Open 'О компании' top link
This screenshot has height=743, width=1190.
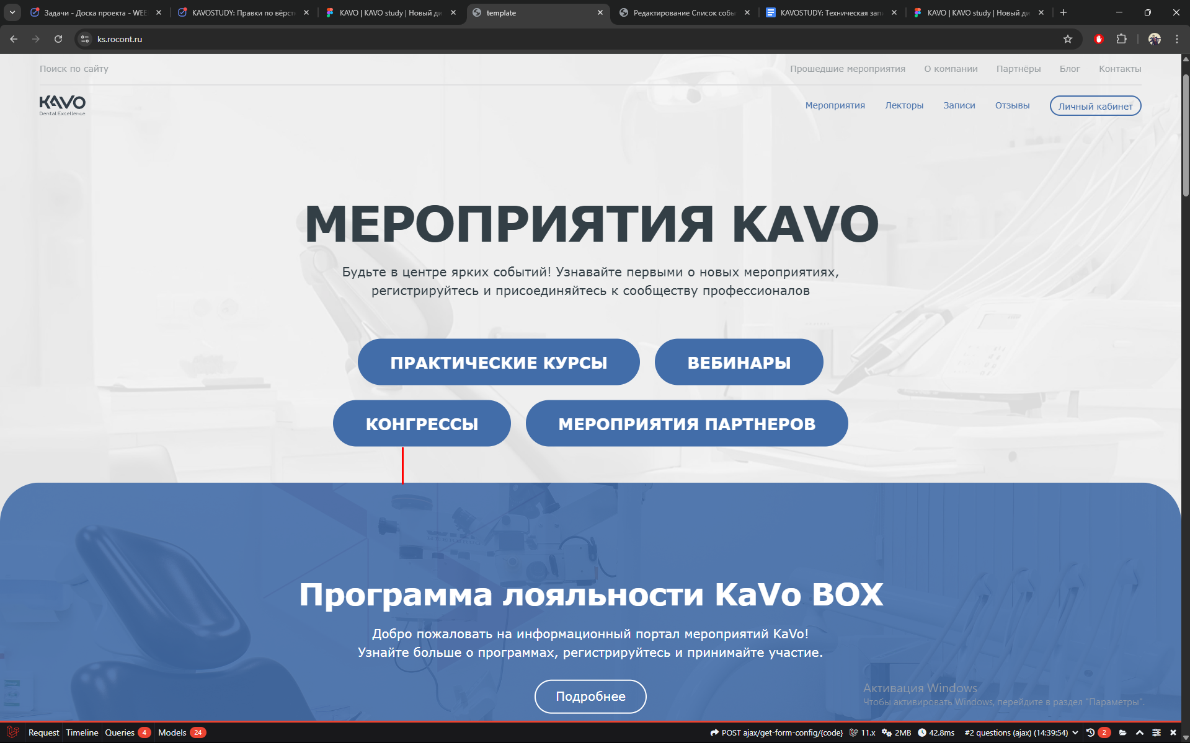click(951, 69)
